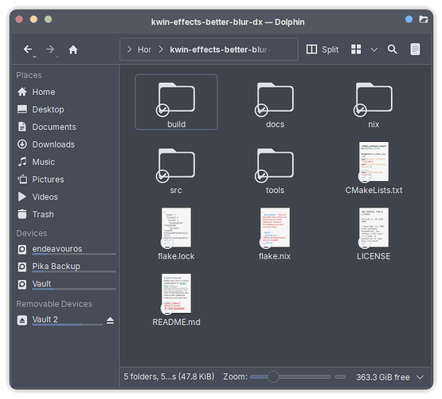Go forward with the right arrow button
The image size is (442, 399).
(x=50, y=49)
